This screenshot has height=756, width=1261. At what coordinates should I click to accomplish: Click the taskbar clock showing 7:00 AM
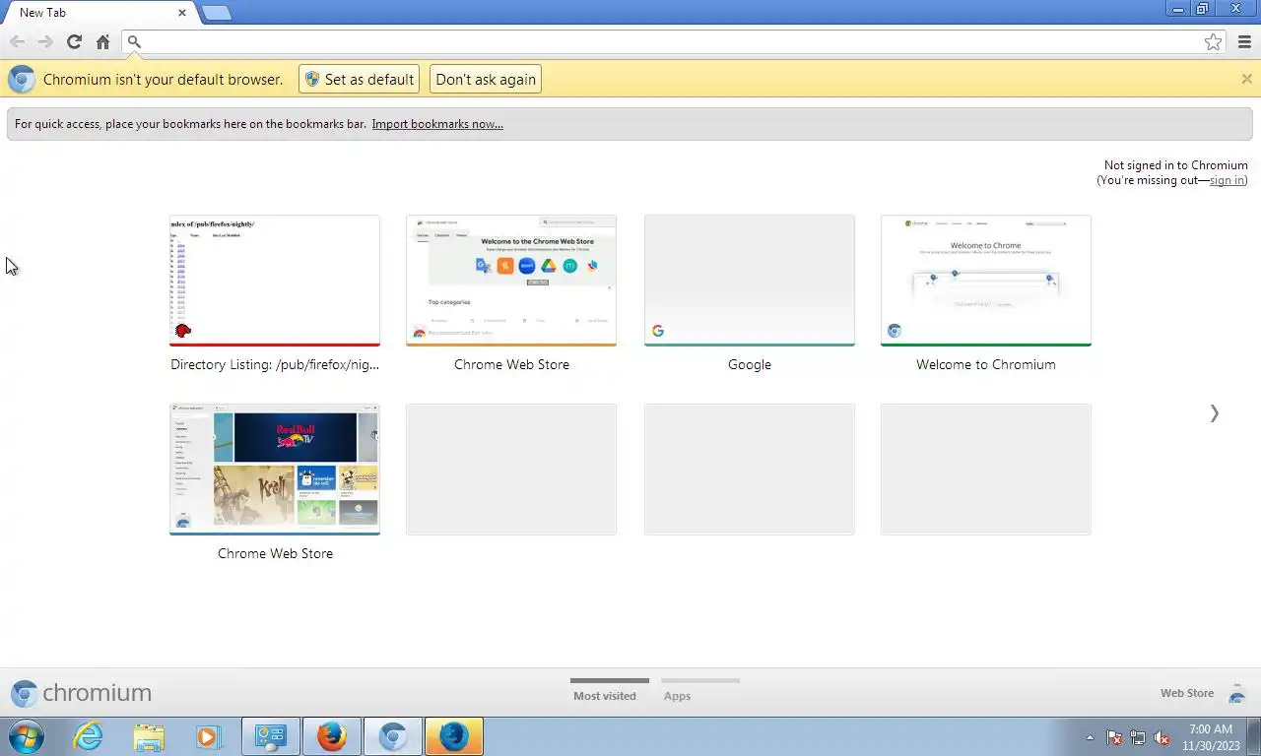click(x=1211, y=737)
